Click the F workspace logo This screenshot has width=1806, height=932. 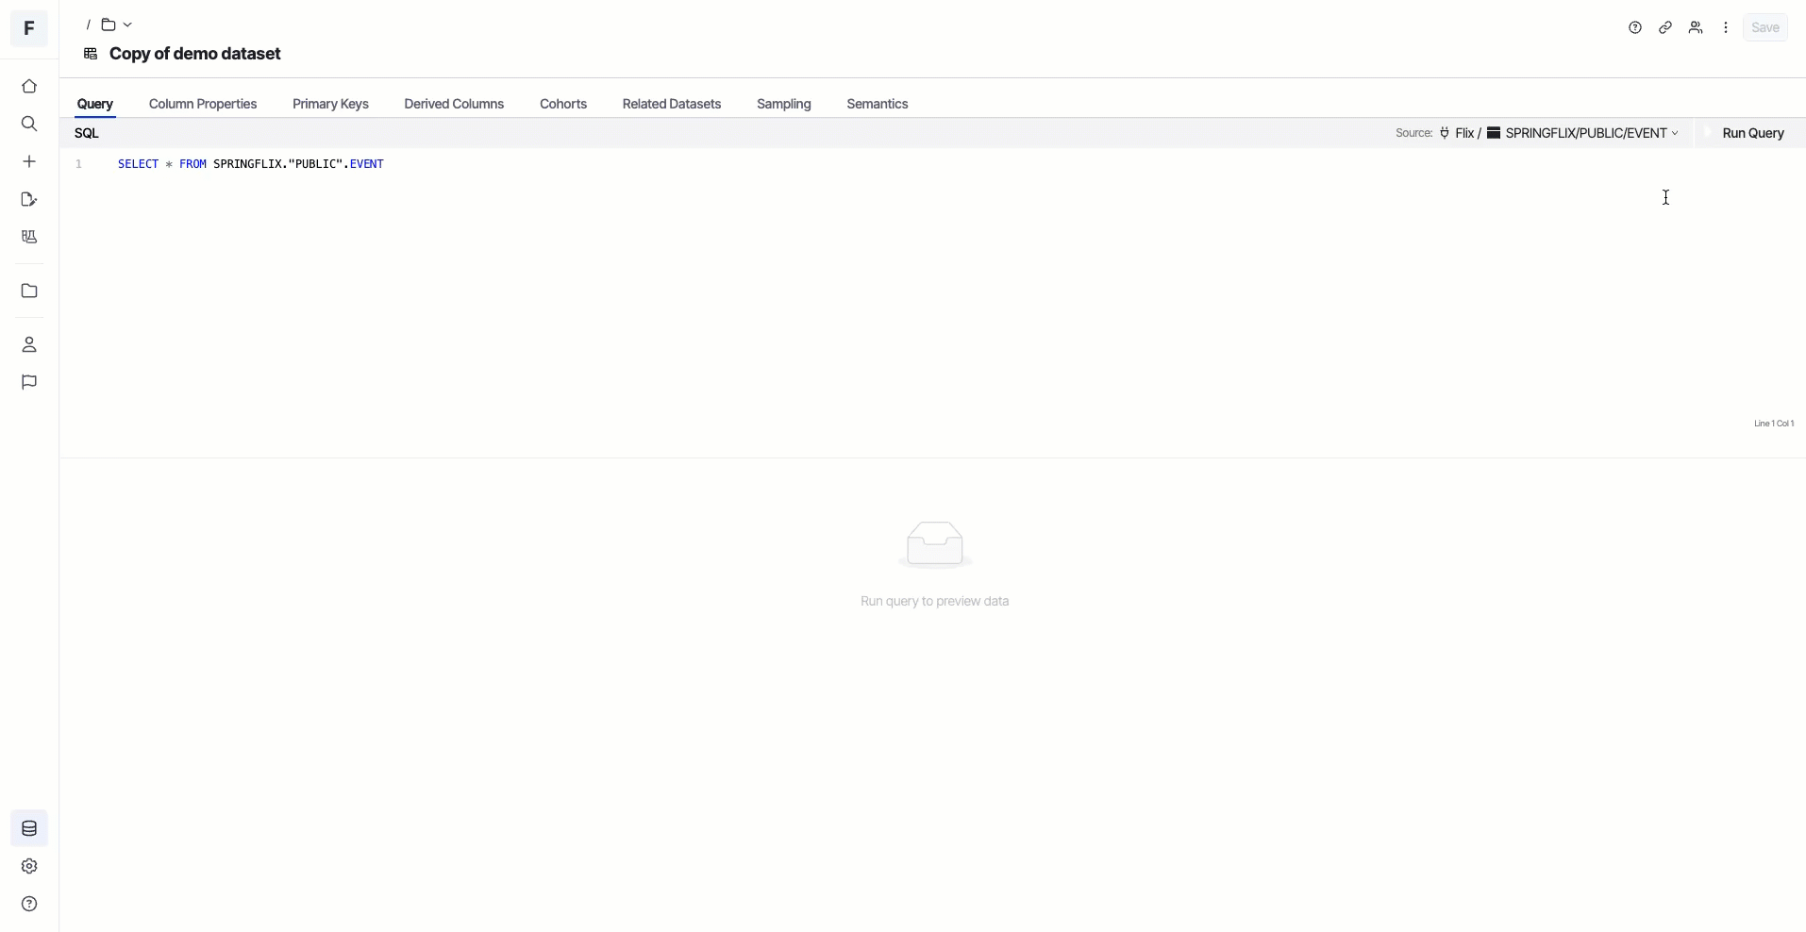point(29,27)
